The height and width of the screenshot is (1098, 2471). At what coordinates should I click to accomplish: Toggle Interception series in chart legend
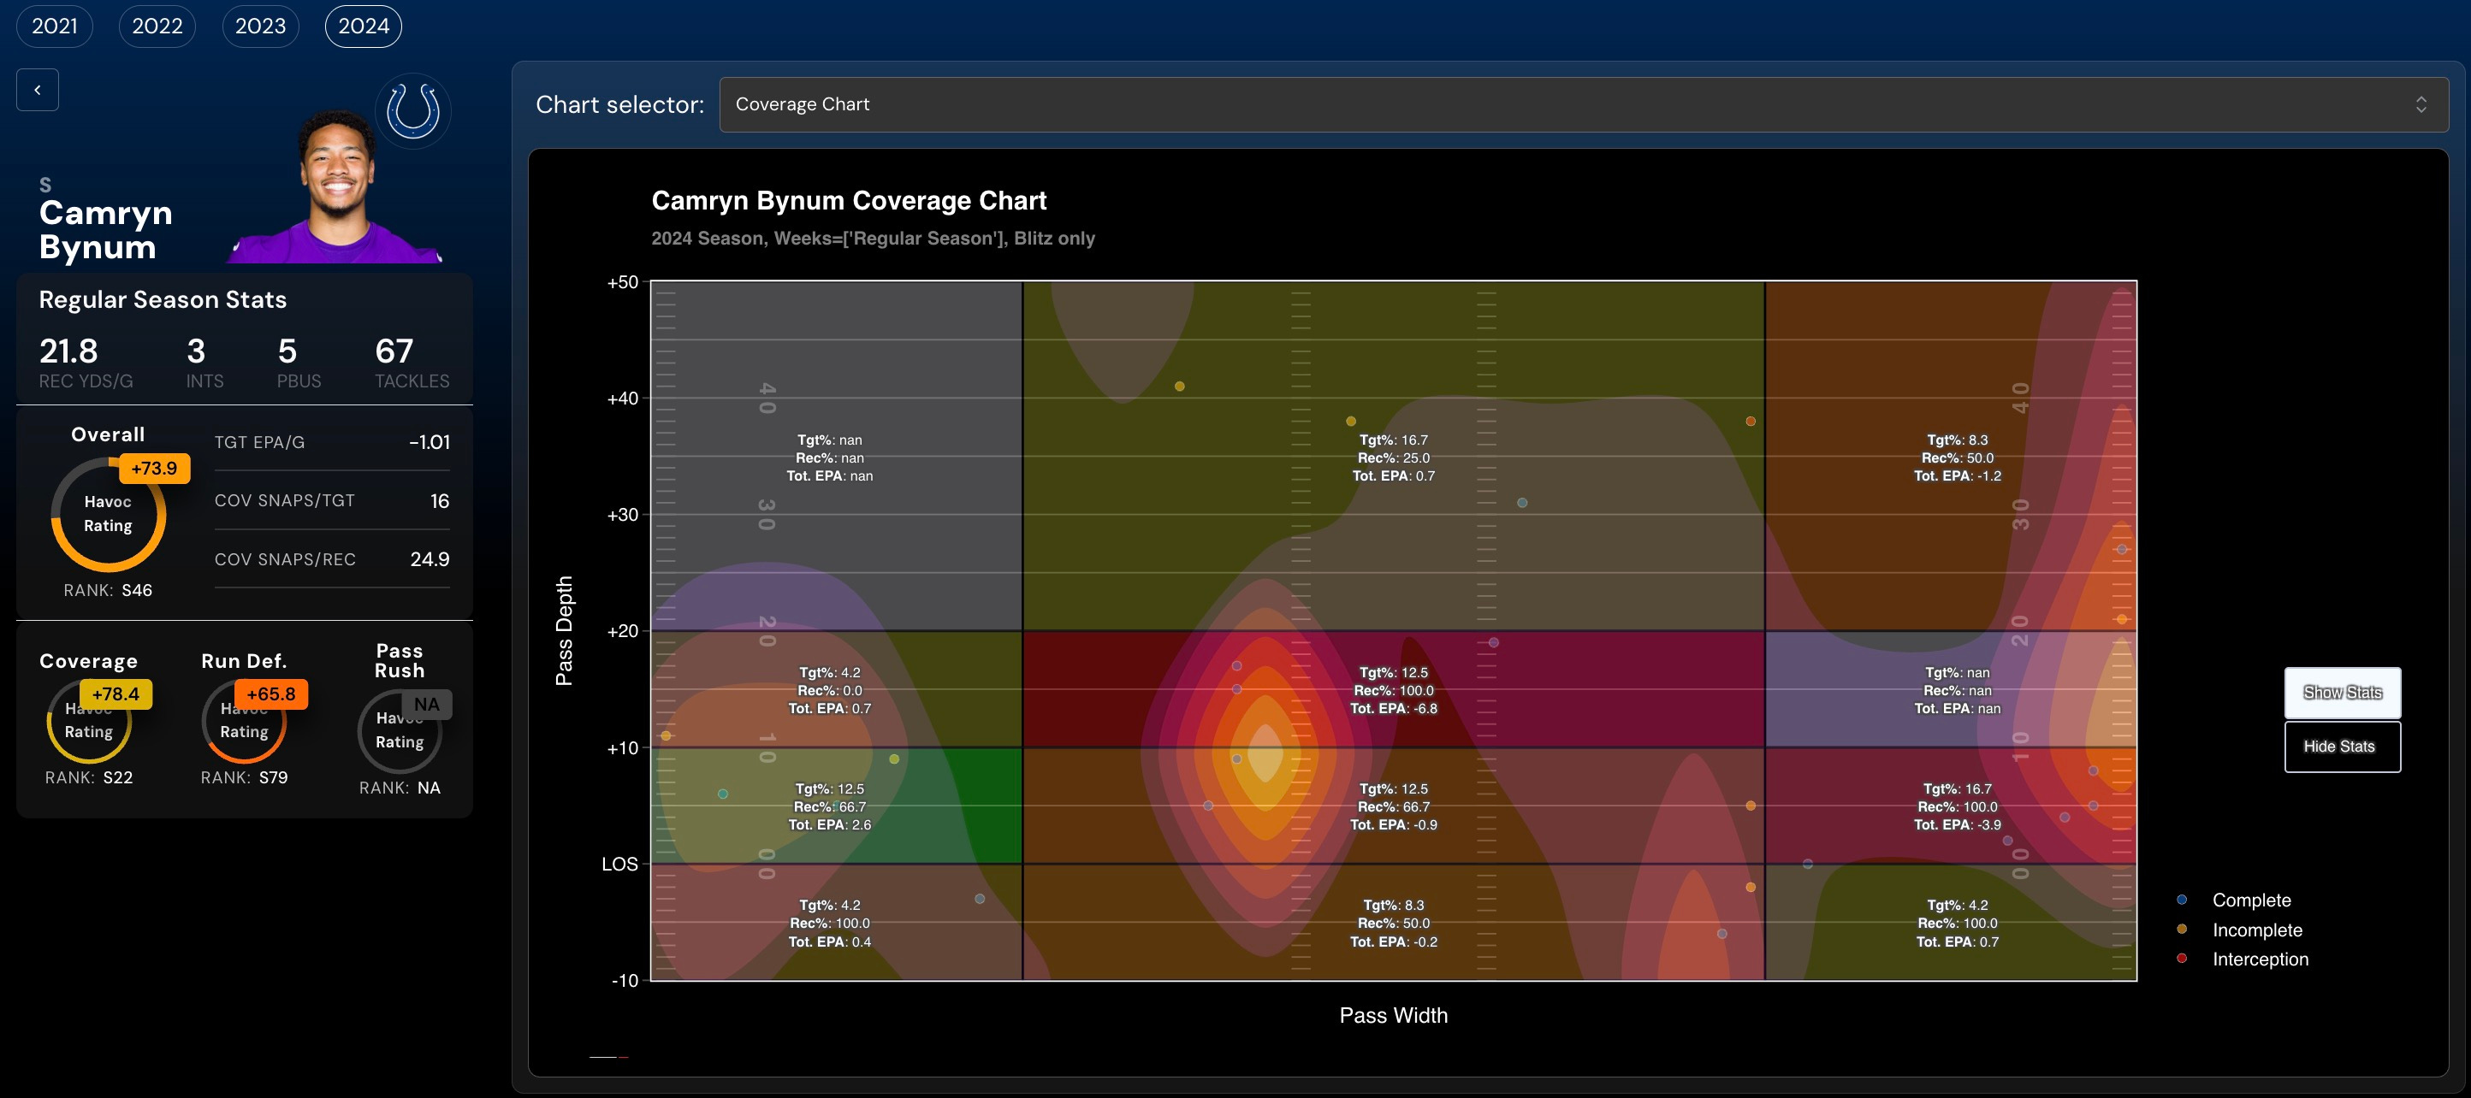pyautogui.click(x=2259, y=960)
